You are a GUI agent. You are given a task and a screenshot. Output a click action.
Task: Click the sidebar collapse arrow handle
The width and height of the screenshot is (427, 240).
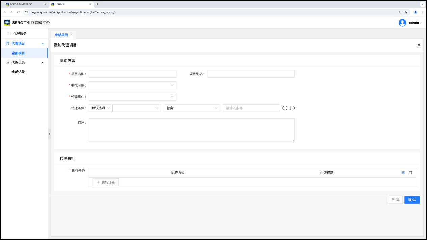49,134
